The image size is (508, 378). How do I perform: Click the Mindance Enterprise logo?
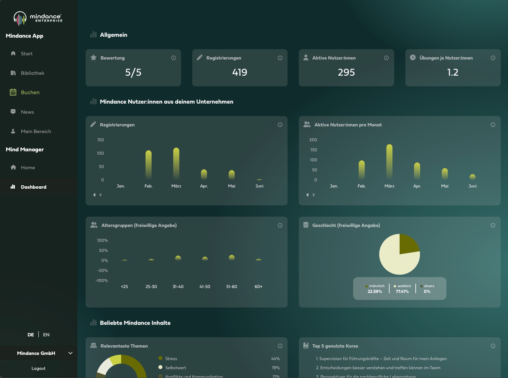point(38,18)
